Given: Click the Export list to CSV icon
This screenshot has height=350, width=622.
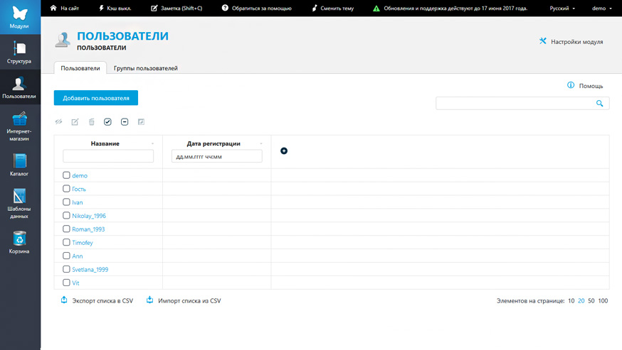Looking at the screenshot, I should point(64,300).
